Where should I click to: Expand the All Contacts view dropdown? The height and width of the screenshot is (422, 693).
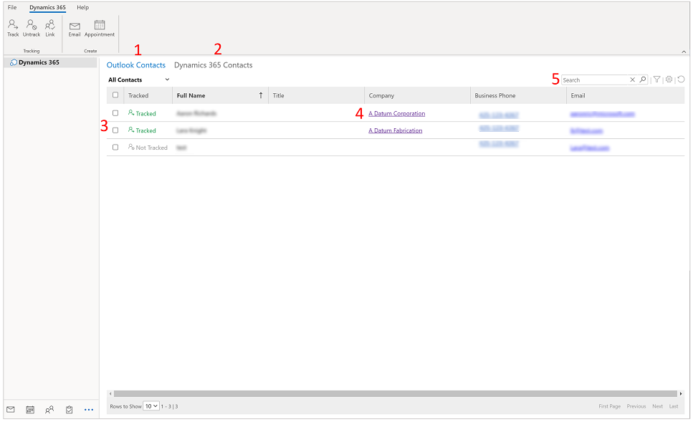(x=167, y=80)
